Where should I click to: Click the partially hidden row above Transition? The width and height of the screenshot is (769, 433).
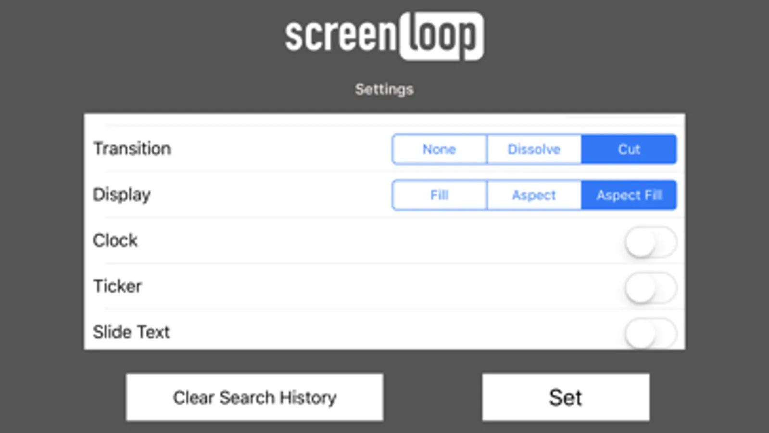tap(384, 119)
